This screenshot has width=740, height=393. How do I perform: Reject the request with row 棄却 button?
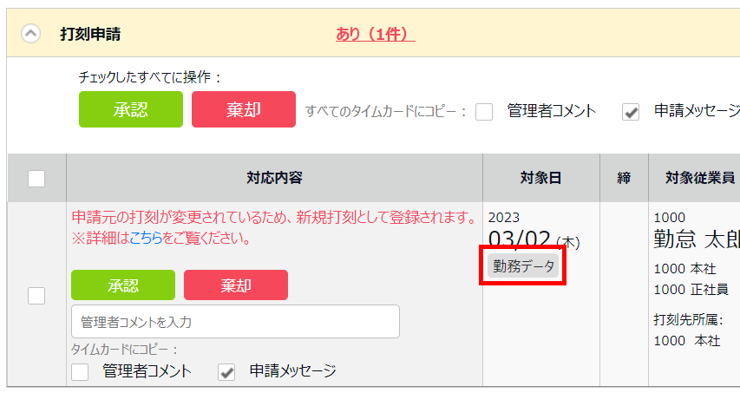(x=235, y=285)
